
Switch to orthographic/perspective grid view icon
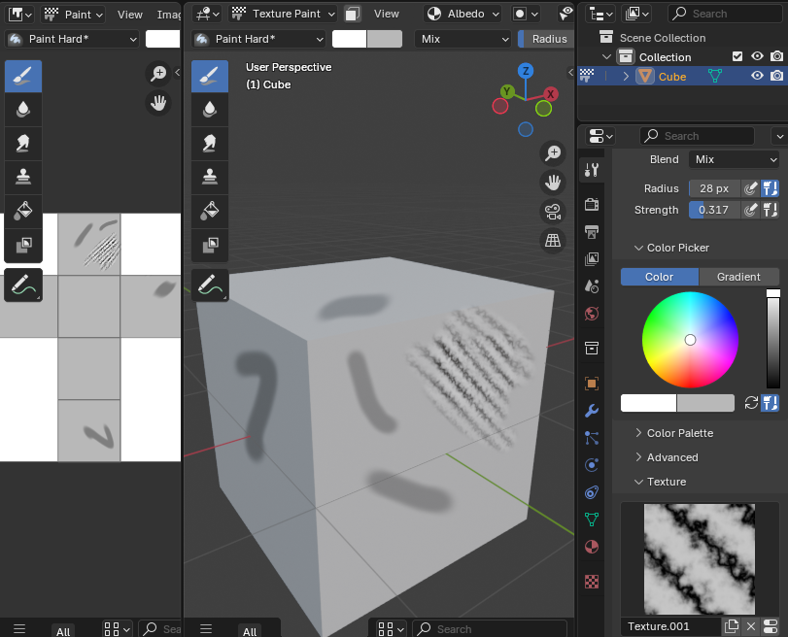(553, 241)
